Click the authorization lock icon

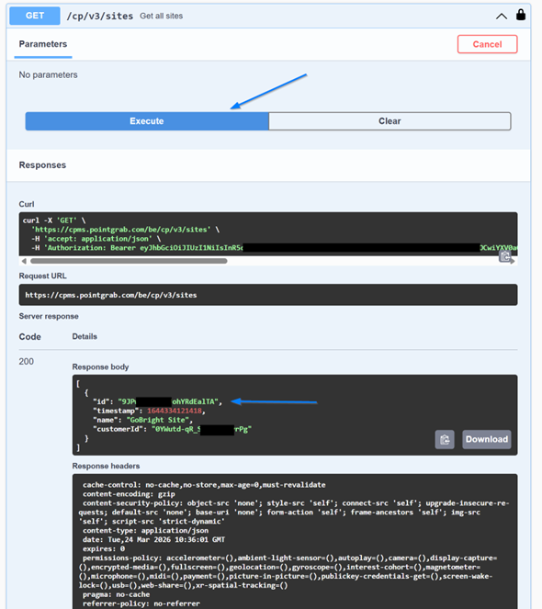(x=521, y=15)
